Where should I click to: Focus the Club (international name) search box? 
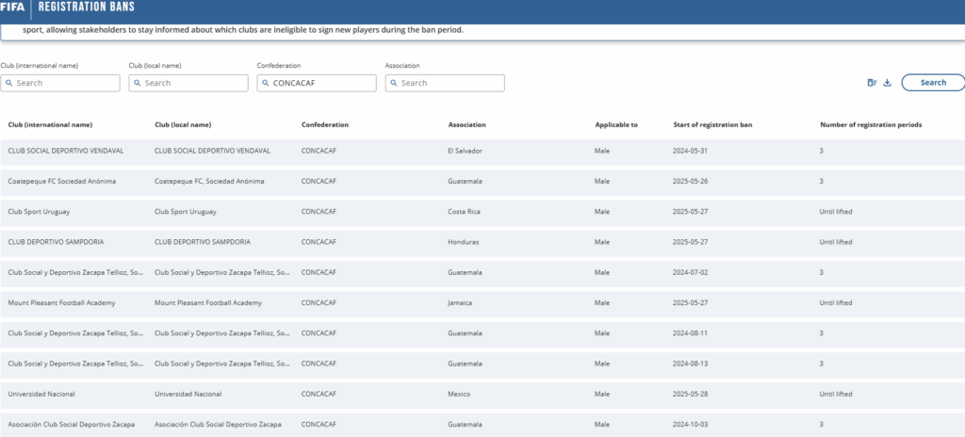[60, 83]
